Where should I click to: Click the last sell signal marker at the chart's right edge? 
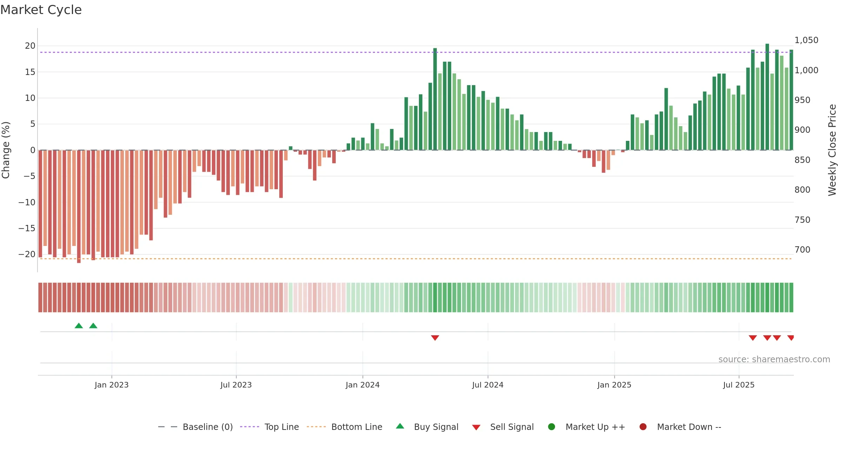pos(791,338)
